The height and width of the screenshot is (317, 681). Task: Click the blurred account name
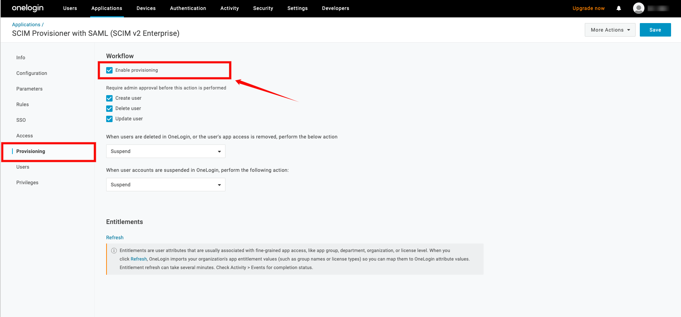click(658, 8)
